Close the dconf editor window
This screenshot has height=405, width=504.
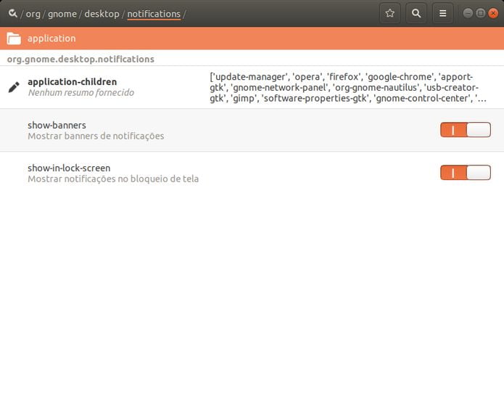(x=493, y=13)
